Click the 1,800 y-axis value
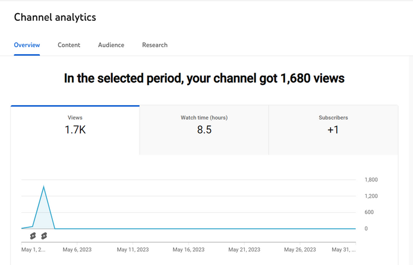Image resolution: width=413 pixels, height=265 pixels. click(x=371, y=179)
